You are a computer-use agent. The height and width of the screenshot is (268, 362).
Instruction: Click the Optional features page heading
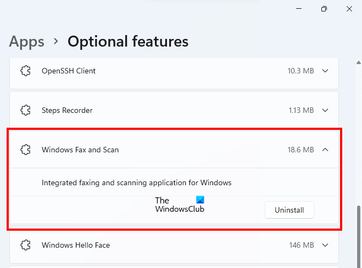click(x=128, y=41)
